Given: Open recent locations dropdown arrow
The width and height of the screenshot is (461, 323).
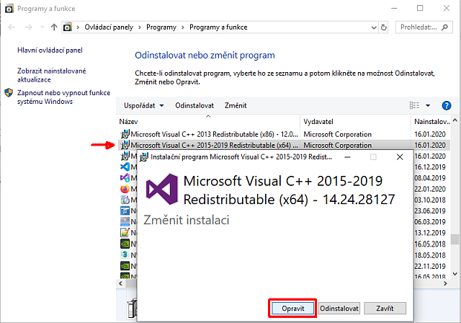Looking at the screenshot, I should click(x=42, y=27).
